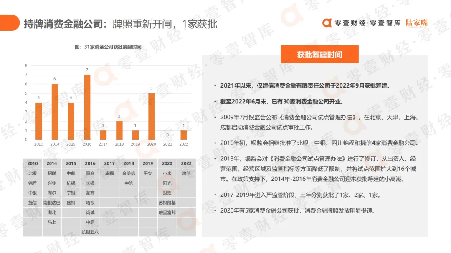This screenshot has width=451, height=253.
Task: Click the table cell 哈银
Action: click(x=90, y=203)
